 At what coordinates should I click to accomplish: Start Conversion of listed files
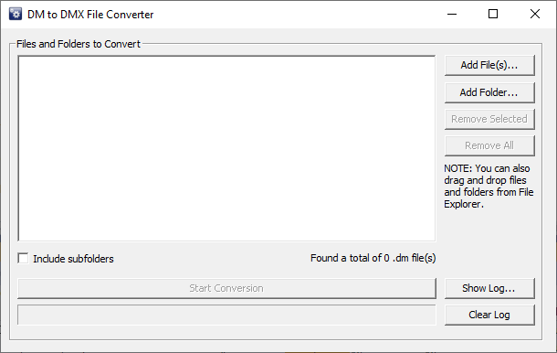coord(226,288)
